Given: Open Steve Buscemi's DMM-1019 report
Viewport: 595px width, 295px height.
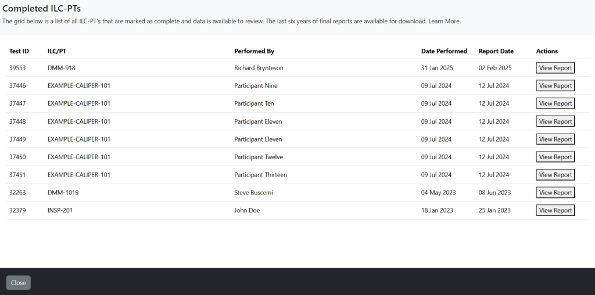Looking at the screenshot, I should click(555, 193).
